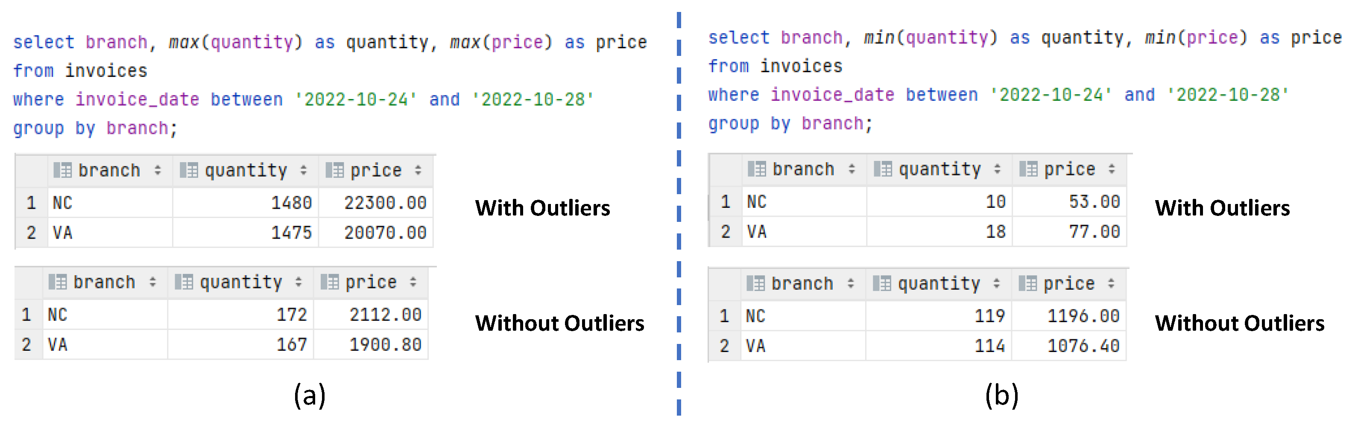Screen dimensions: 1355x428
Task: Click branch column icon in max Without Outliers table
Action: click(x=57, y=282)
